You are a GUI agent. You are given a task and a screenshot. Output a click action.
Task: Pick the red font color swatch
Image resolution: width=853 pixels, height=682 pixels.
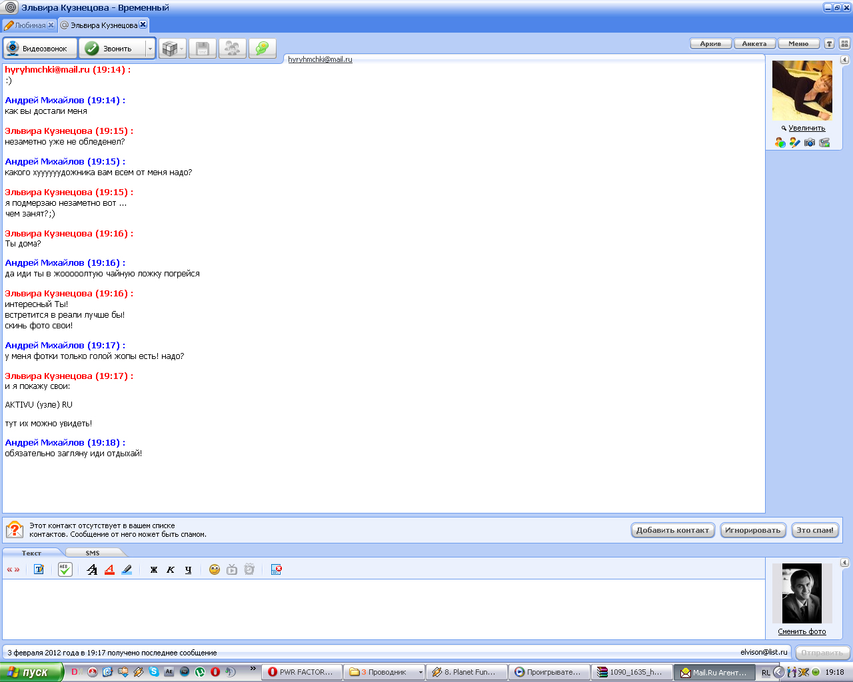109,569
